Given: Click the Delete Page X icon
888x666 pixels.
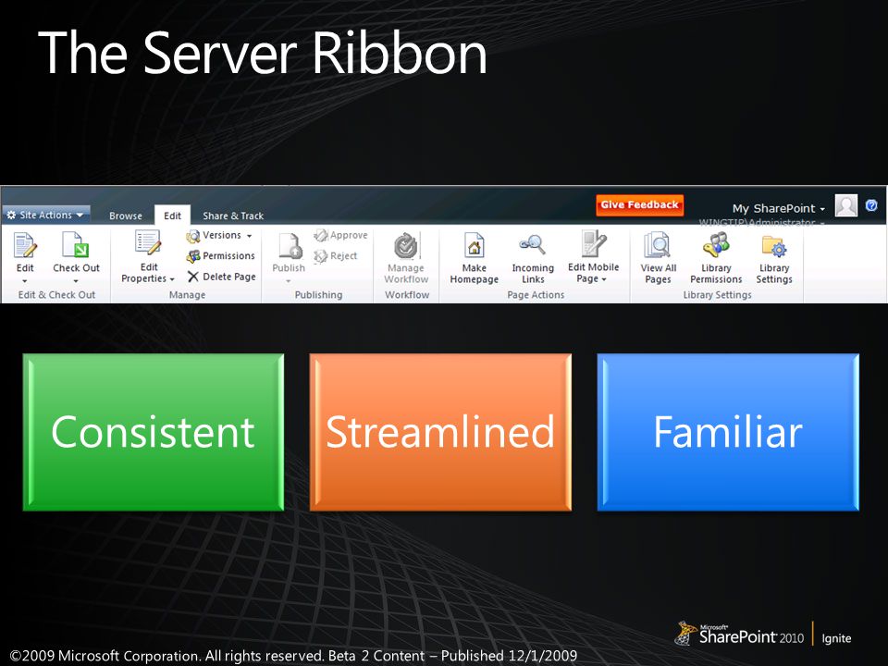Looking at the screenshot, I should pos(193,277).
